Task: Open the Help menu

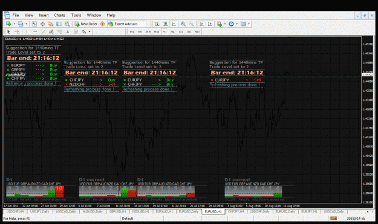Action: pyautogui.click(x=111, y=15)
